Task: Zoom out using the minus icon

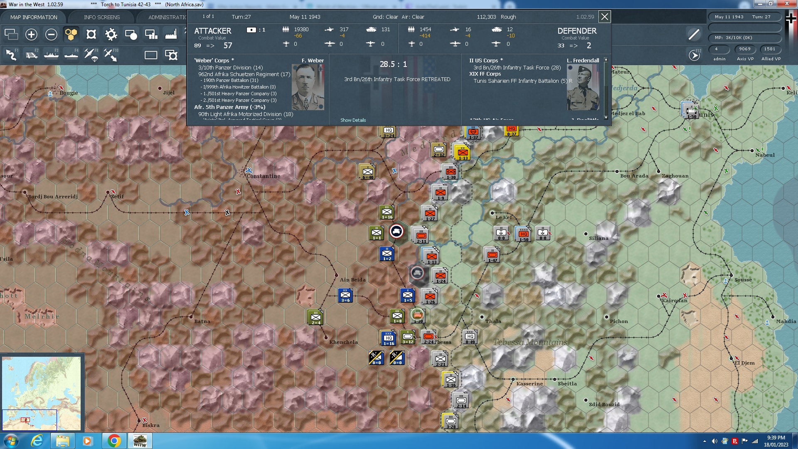Action: tap(51, 35)
